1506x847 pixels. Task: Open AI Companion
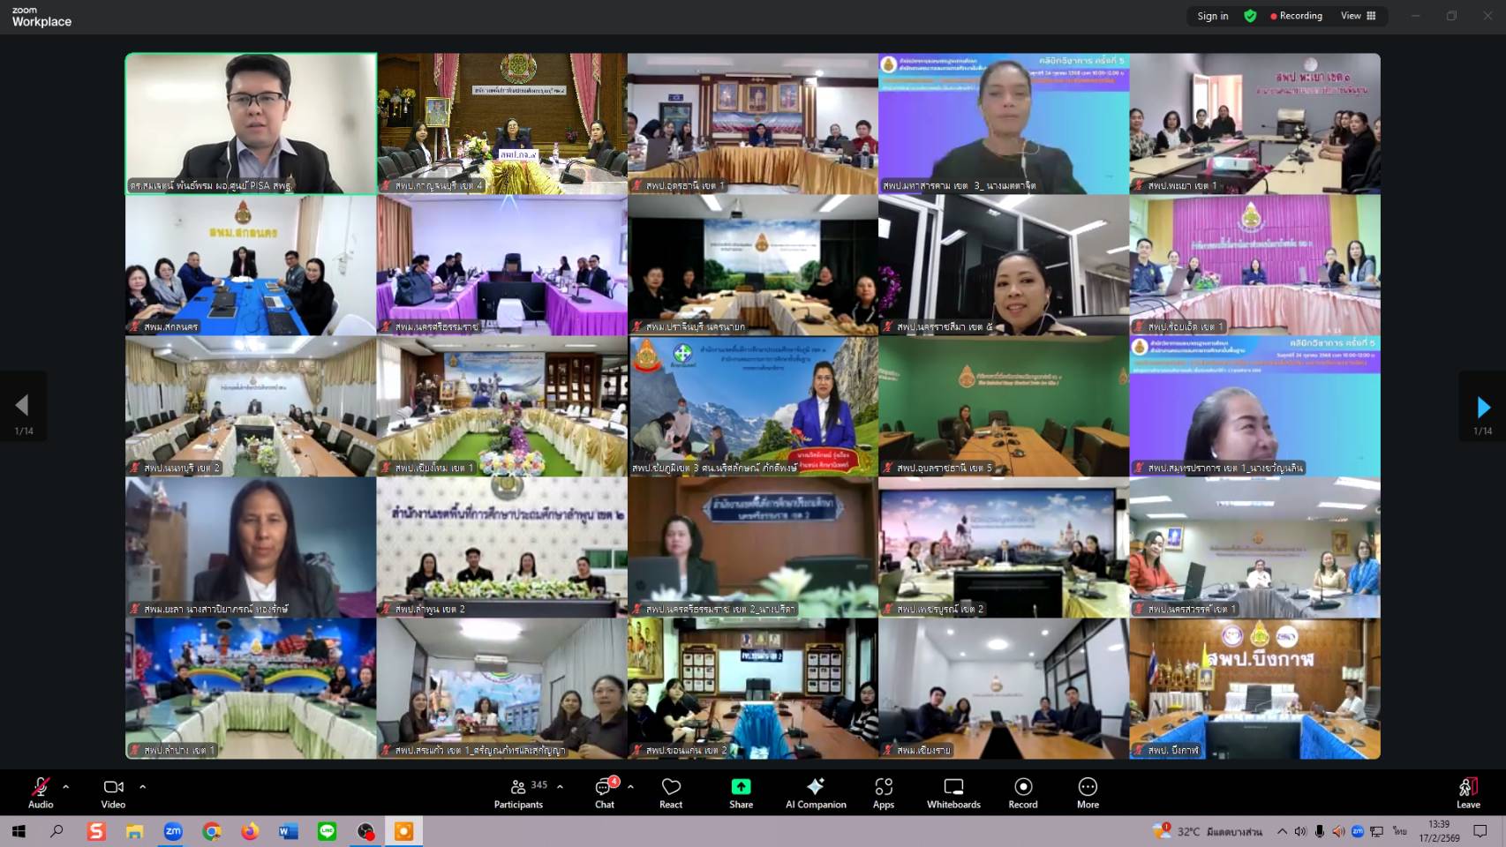(x=816, y=792)
